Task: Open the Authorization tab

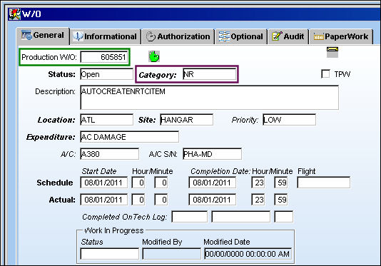Action: 178,36
